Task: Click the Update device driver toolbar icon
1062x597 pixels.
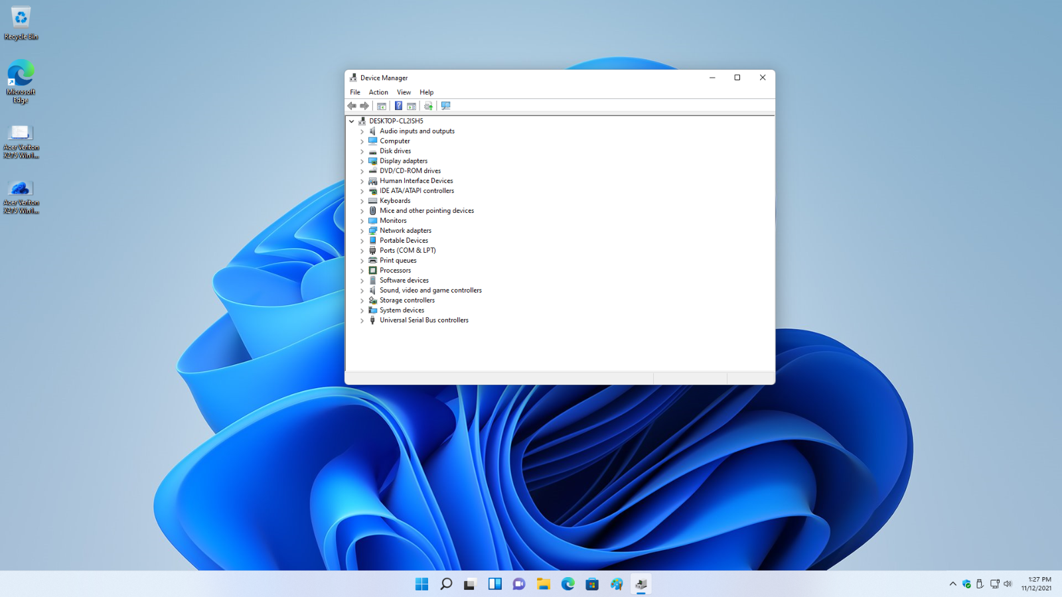Action: [x=429, y=106]
